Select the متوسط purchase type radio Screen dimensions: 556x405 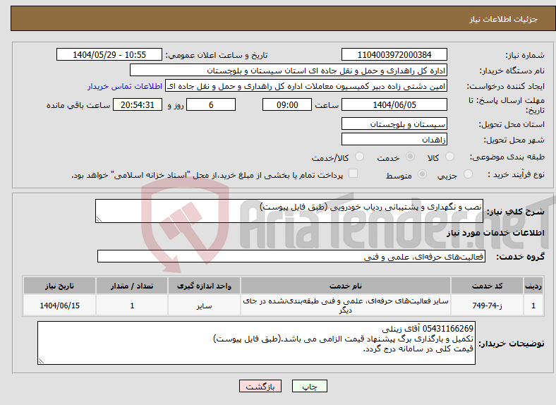click(x=422, y=174)
